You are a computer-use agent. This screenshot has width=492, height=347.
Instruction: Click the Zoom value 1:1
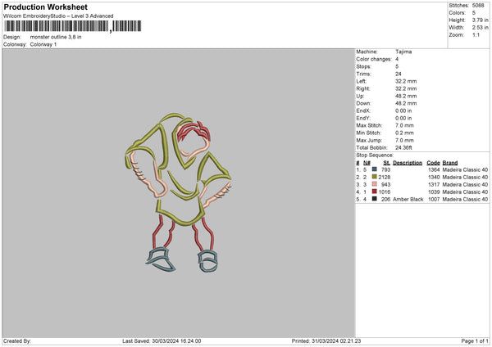[476, 35]
